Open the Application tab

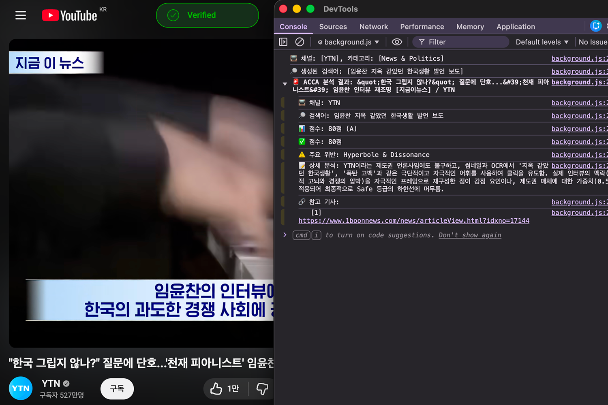tap(516, 27)
